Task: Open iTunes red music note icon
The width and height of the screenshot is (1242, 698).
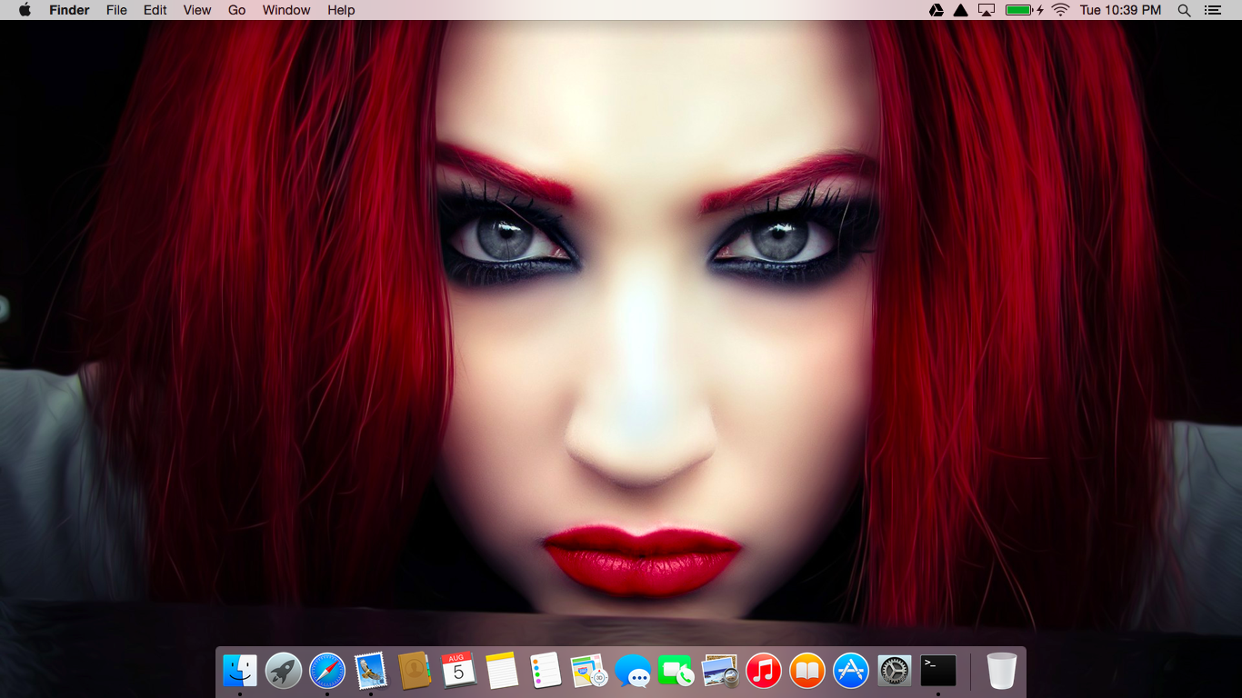Action: tap(764, 672)
